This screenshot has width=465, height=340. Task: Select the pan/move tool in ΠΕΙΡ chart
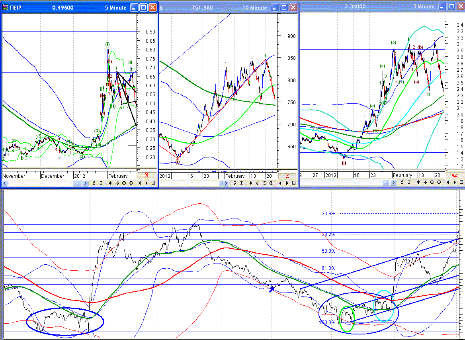pyautogui.click(x=117, y=183)
